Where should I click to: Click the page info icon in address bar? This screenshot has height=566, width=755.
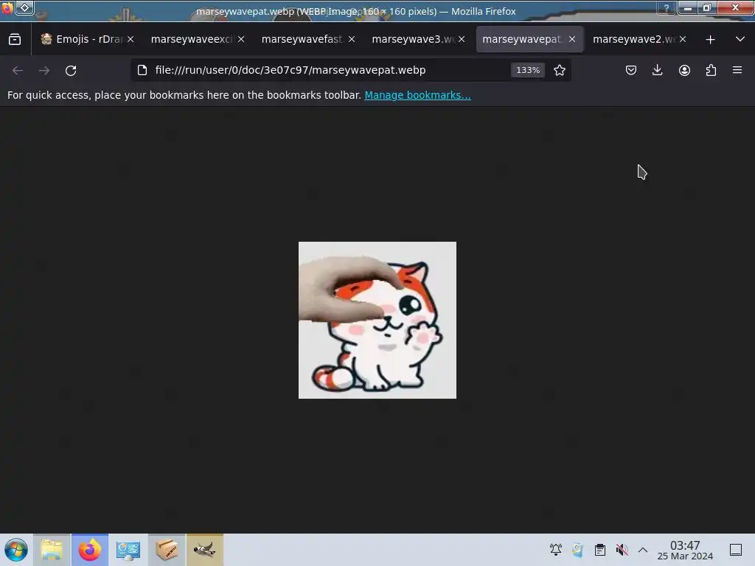[142, 70]
